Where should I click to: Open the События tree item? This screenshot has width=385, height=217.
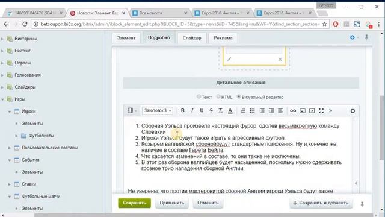[31, 160]
